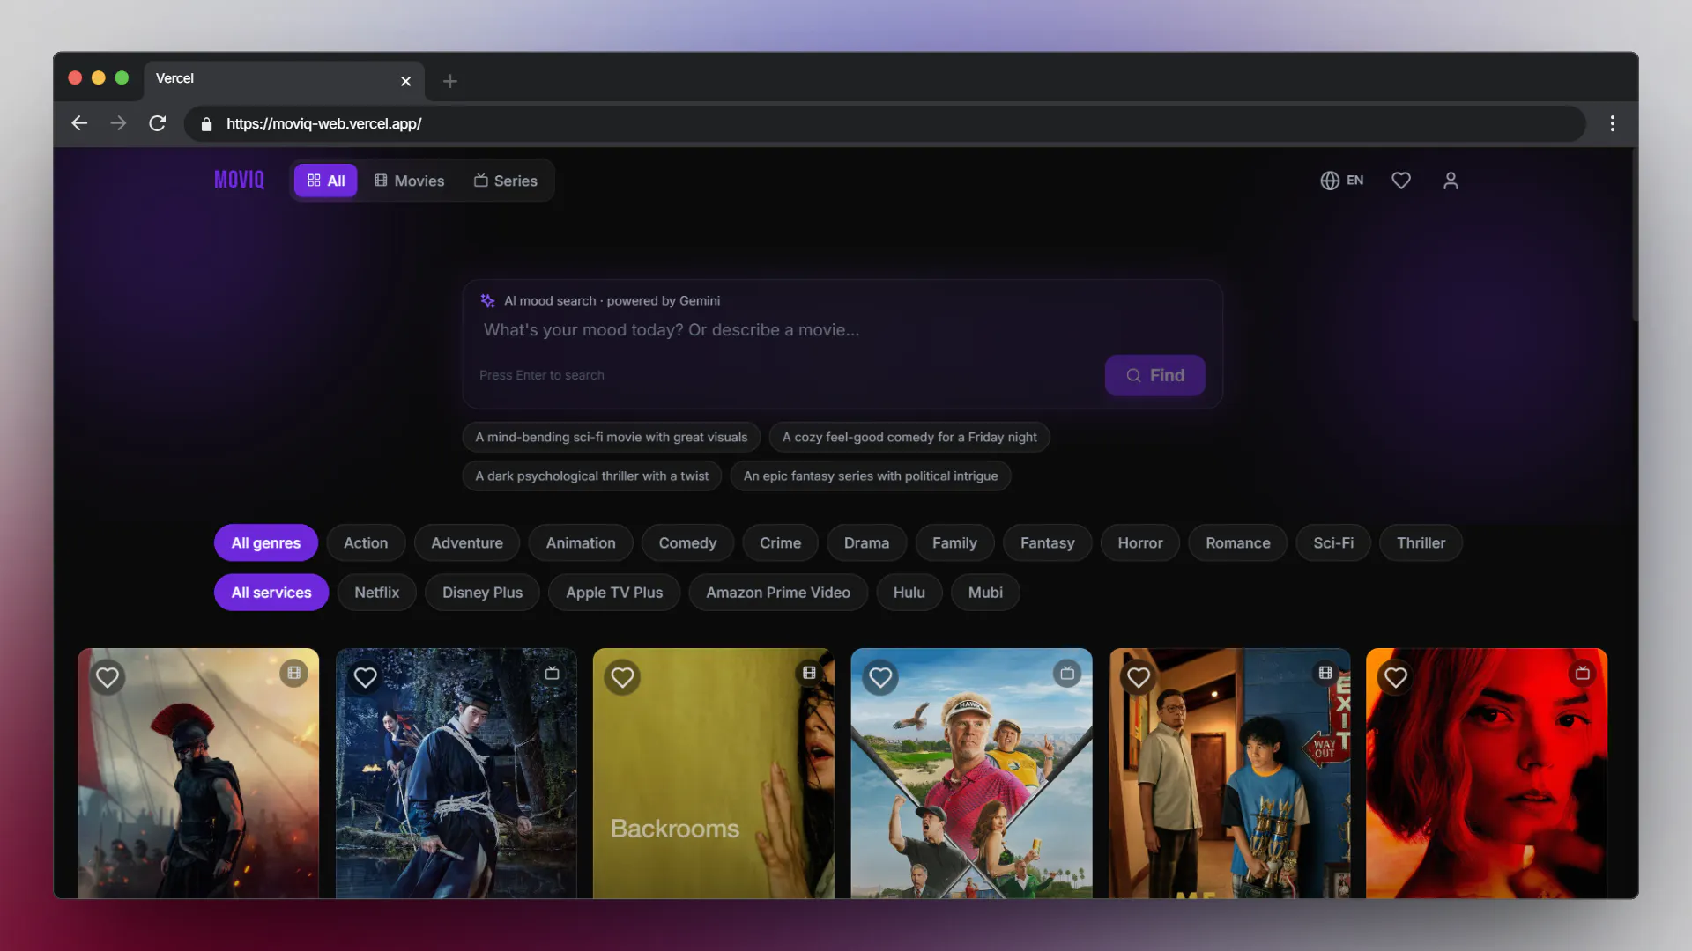Screen dimensions: 1692x951
Task: Click series-type icon on golf poster
Action: click(x=1067, y=673)
